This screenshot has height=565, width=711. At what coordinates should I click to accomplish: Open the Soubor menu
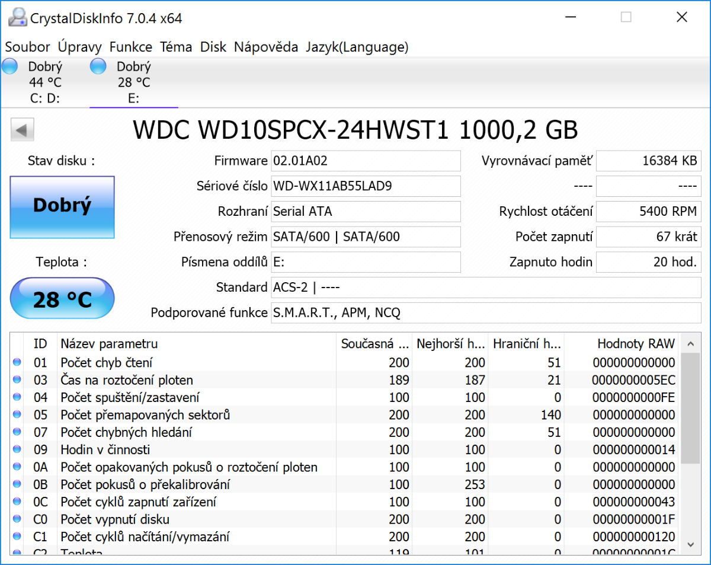tap(28, 47)
